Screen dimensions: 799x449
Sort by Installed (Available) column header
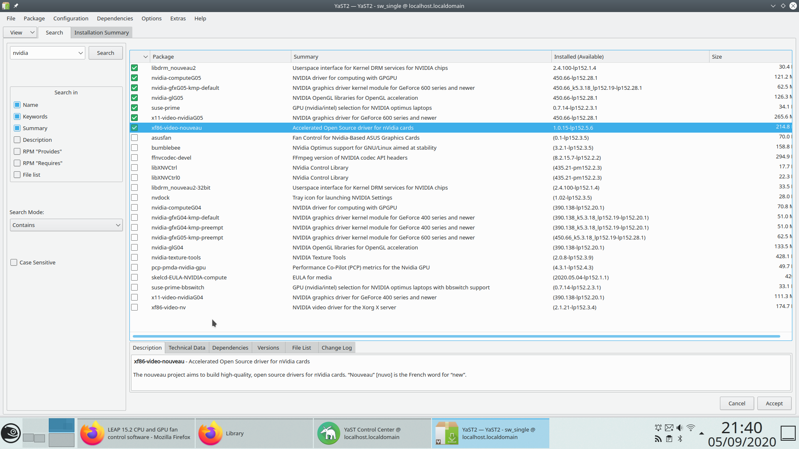click(x=630, y=57)
